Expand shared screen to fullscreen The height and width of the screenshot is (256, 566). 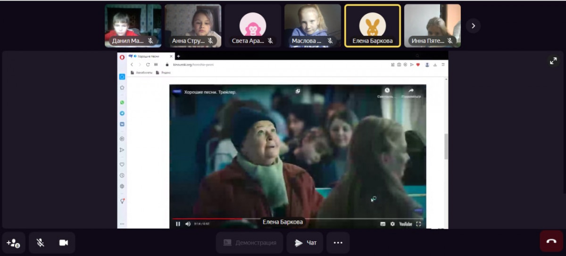[553, 61]
